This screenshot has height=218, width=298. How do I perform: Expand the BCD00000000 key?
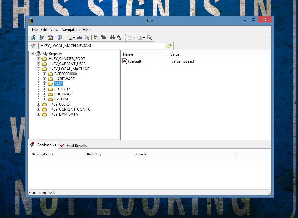point(44,74)
